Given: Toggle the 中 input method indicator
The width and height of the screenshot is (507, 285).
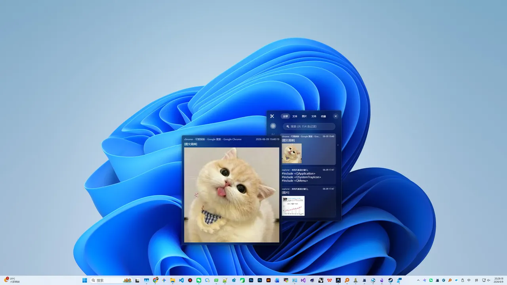Looking at the screenshot, I should (x=469, y=280).
